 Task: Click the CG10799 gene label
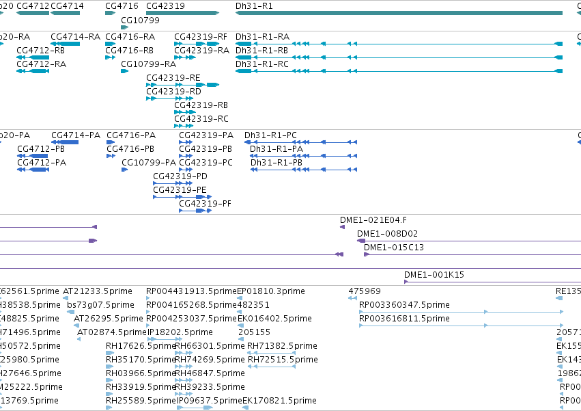[x=140, y=20]
